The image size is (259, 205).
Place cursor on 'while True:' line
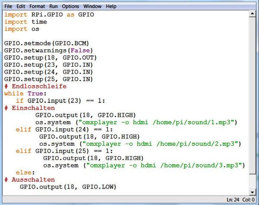pos(24,93)
